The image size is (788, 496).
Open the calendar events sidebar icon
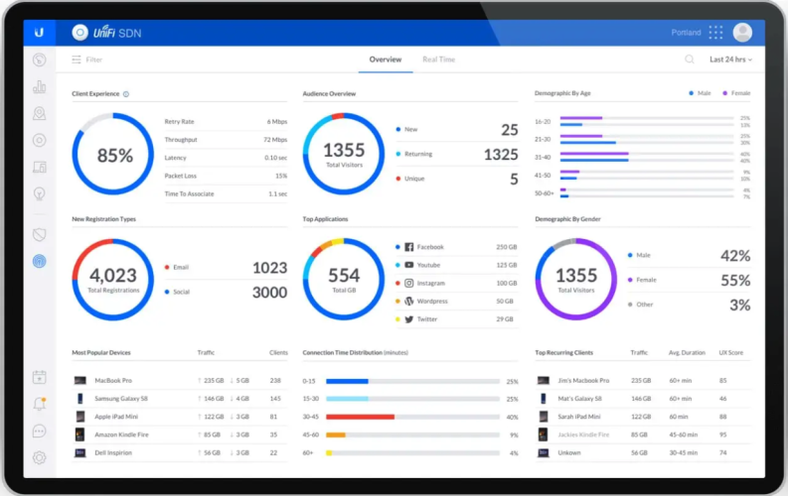point(39,377)
